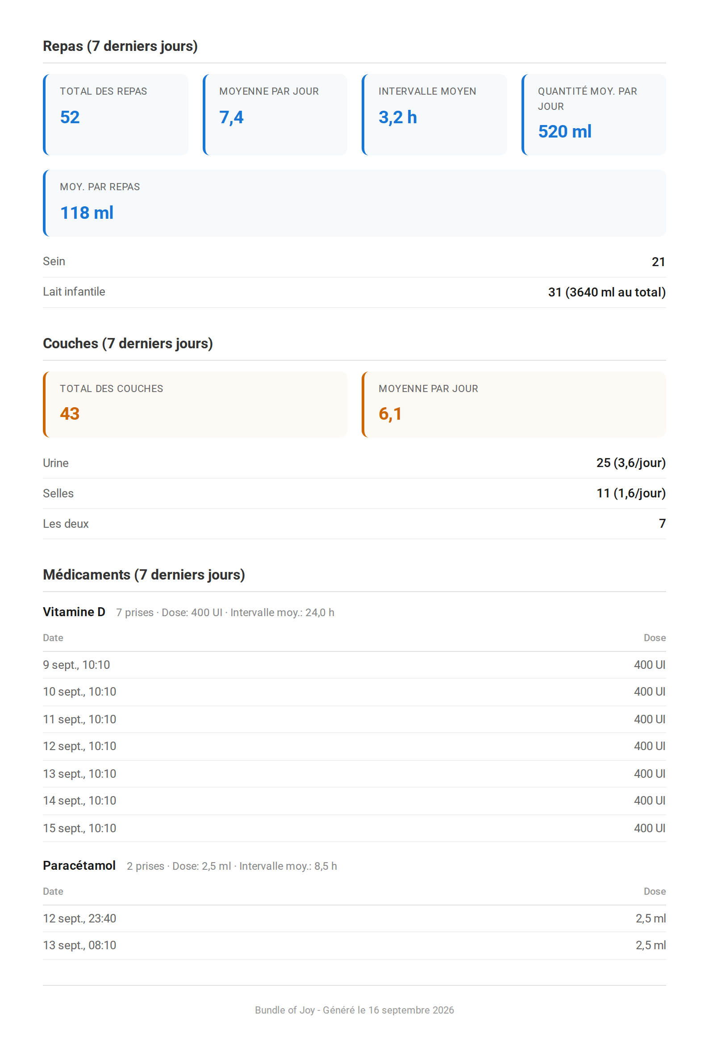Select the 'Les deux' count 7
709x1043 pixels.
662,523
